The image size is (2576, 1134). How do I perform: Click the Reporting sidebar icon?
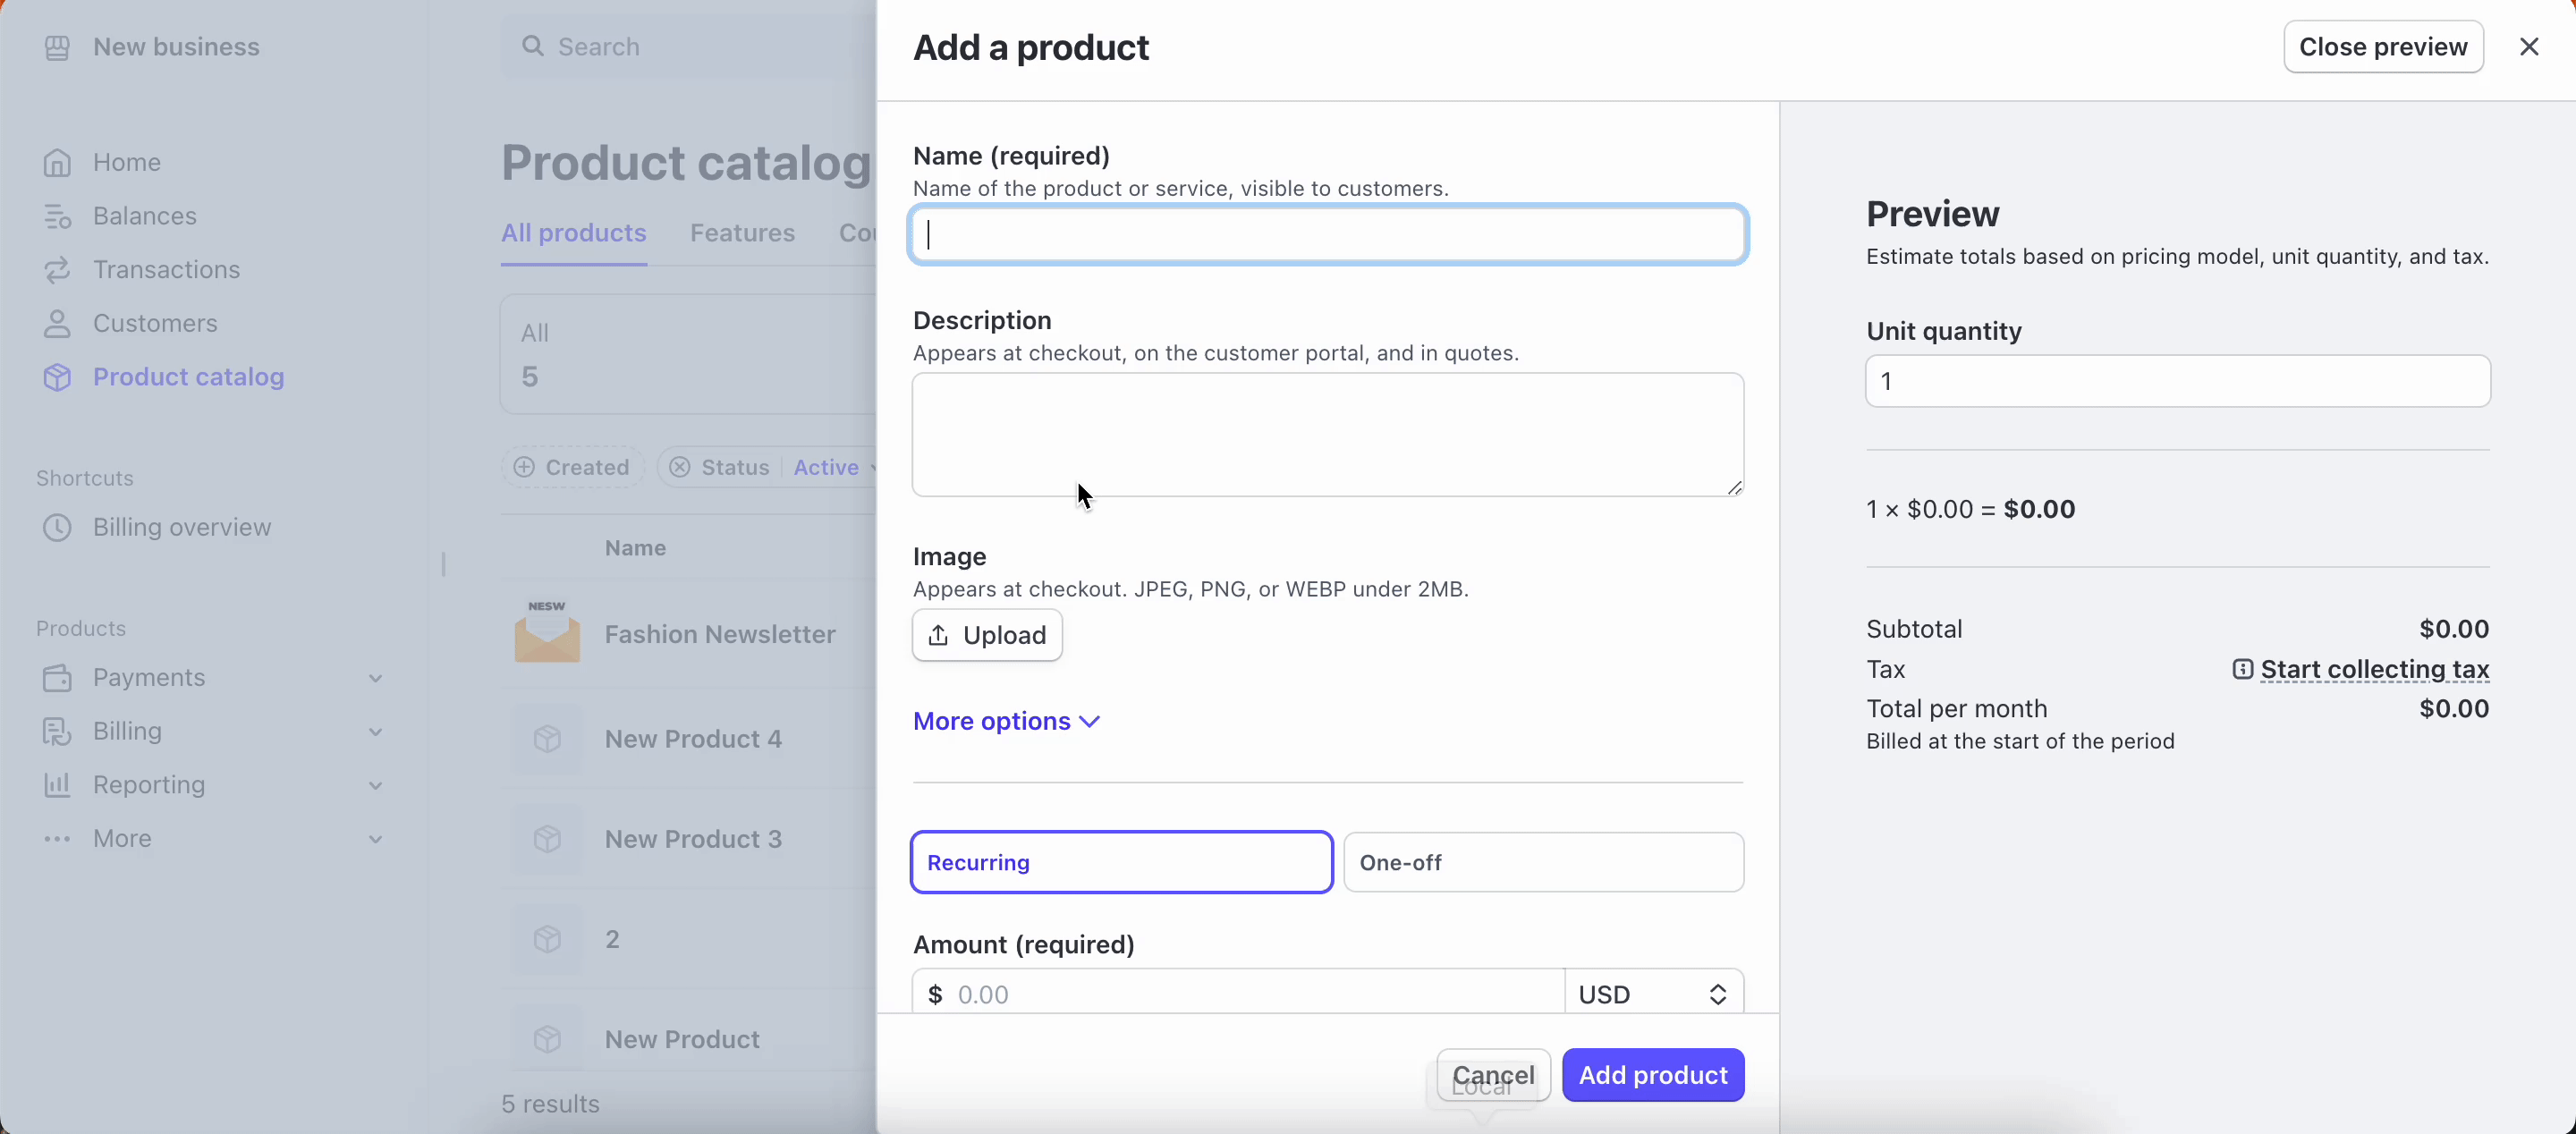click(57, 784)
